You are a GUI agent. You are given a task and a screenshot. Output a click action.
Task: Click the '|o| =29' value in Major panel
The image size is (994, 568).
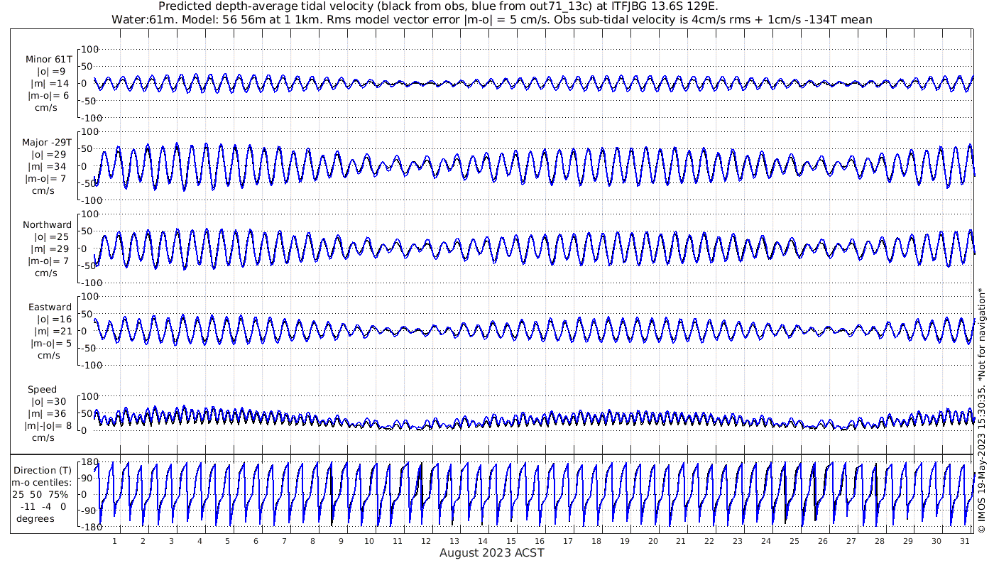coord(48,154)
